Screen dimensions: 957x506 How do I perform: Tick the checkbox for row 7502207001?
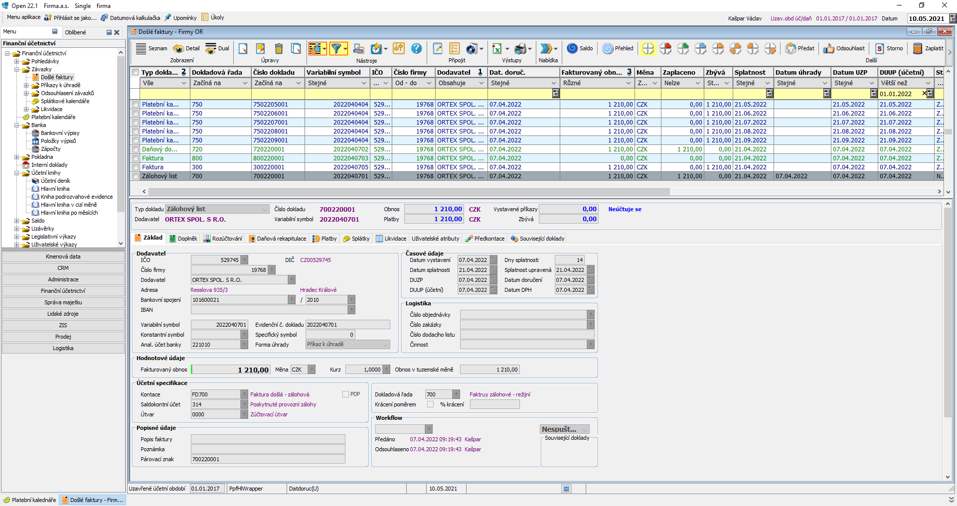pos(135,123)
